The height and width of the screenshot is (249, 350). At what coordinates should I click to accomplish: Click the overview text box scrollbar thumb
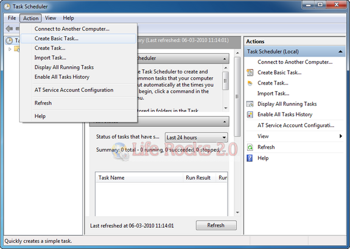click(225, 81)
